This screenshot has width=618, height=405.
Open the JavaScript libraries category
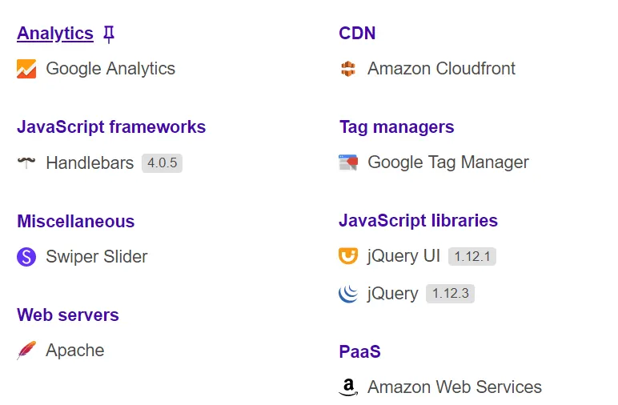(418, 220)
